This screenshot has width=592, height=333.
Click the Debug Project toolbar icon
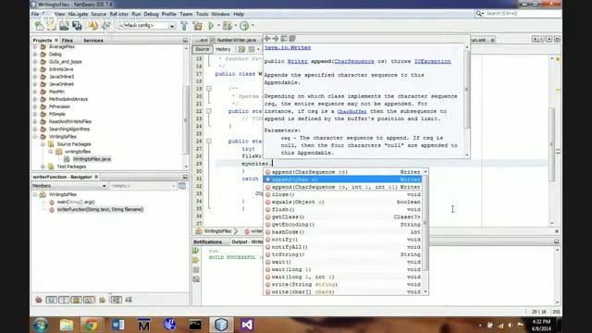coord(228,26)
